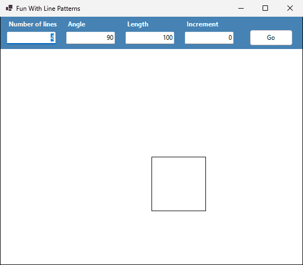Maximize the Fun With Line Patterns window
The image size is (303, 265).
(x=265, y=8)
